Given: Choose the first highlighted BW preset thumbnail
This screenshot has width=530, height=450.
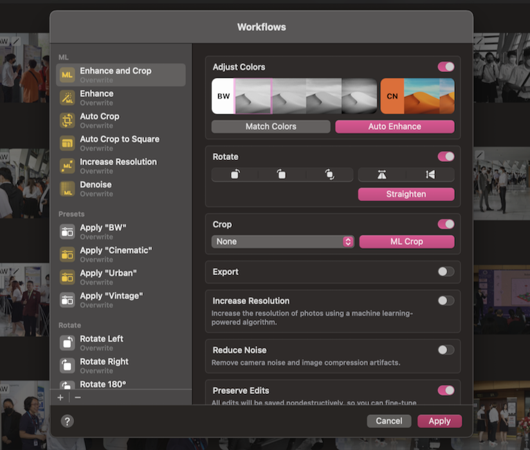Looking at the screenshot, I should pos(253,96).
